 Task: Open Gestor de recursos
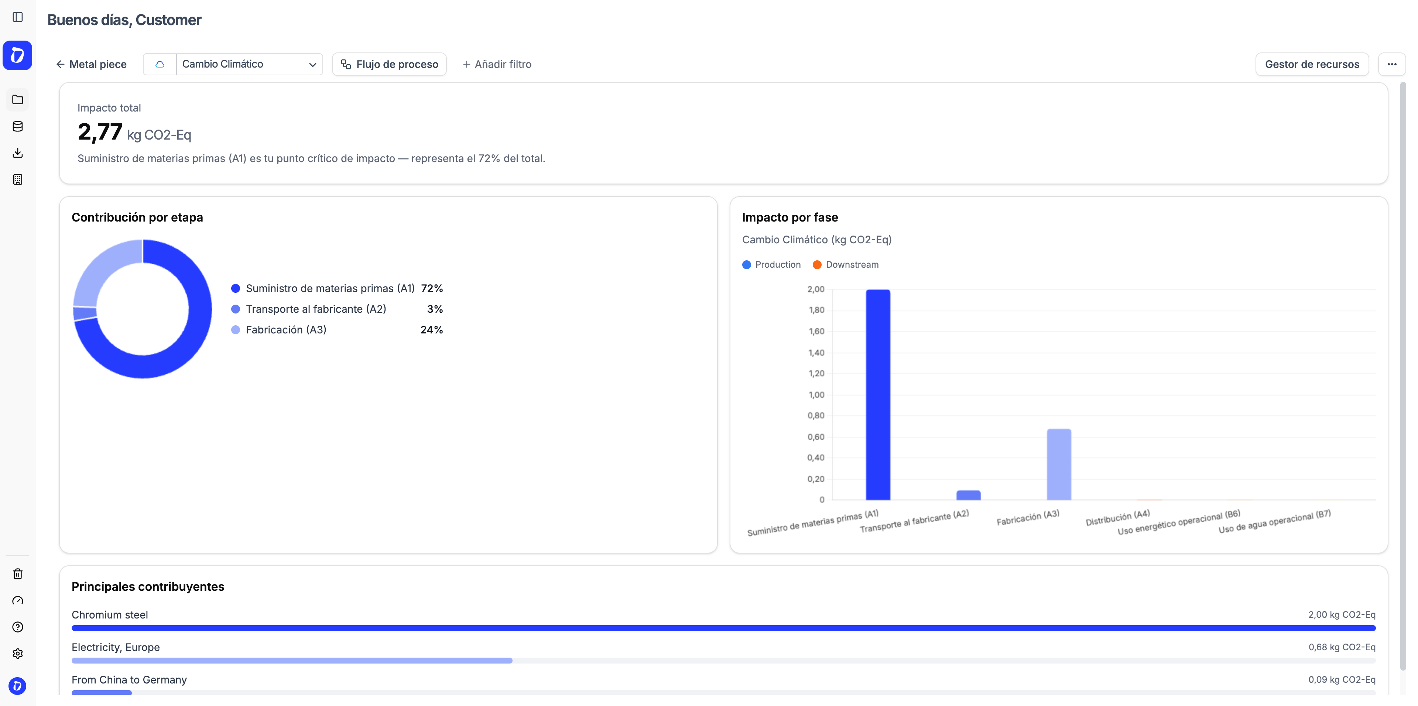coord(1312,64)
